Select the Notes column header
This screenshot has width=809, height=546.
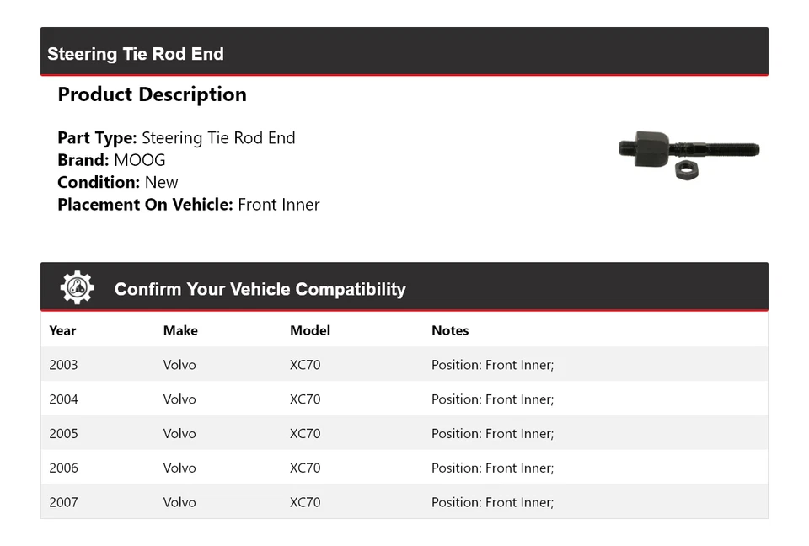(x=450, y=330)
